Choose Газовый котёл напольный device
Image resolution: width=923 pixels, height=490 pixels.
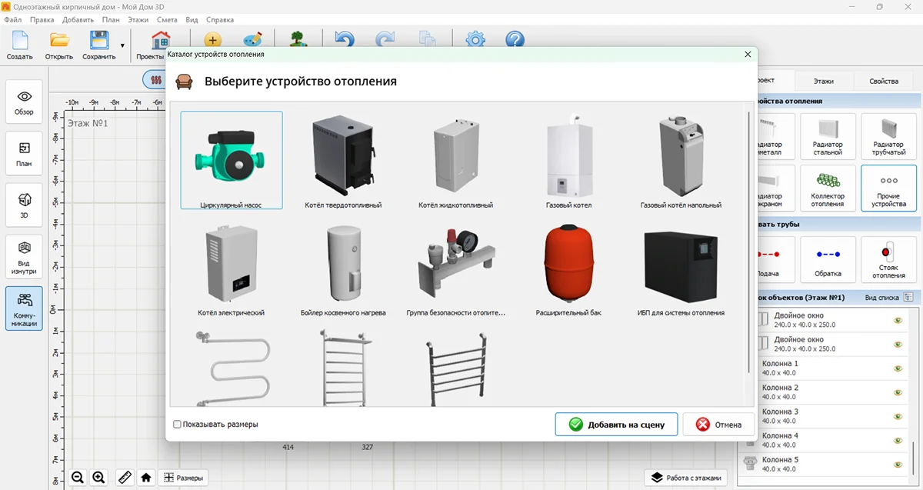[681, 160]
